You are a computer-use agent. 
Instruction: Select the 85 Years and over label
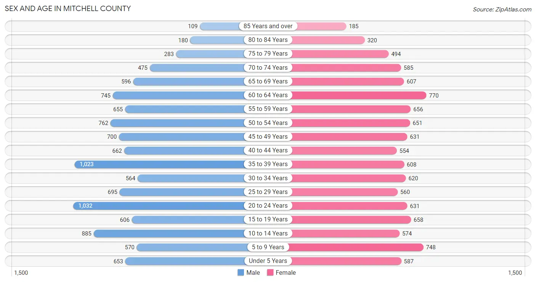268,26
